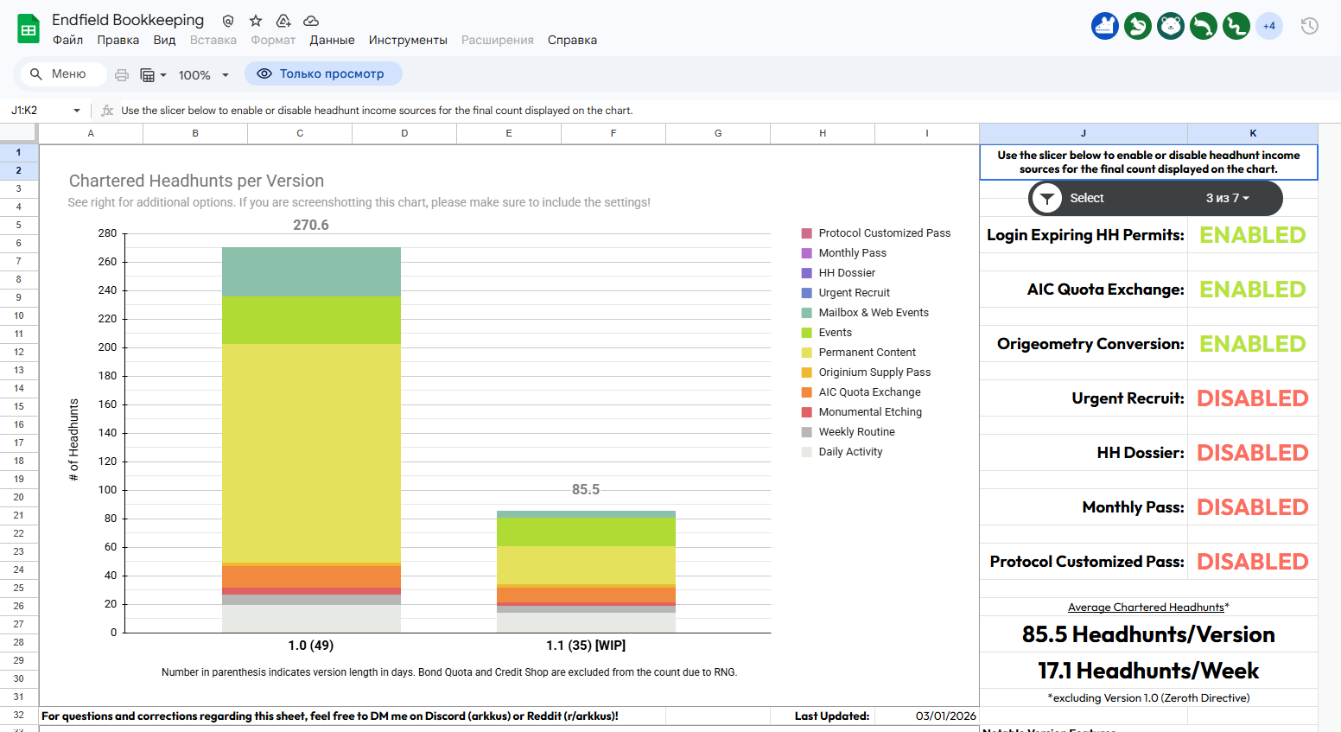Expand the name box dropdown arrow
The image size is (1341, 732).
[77, 111]
